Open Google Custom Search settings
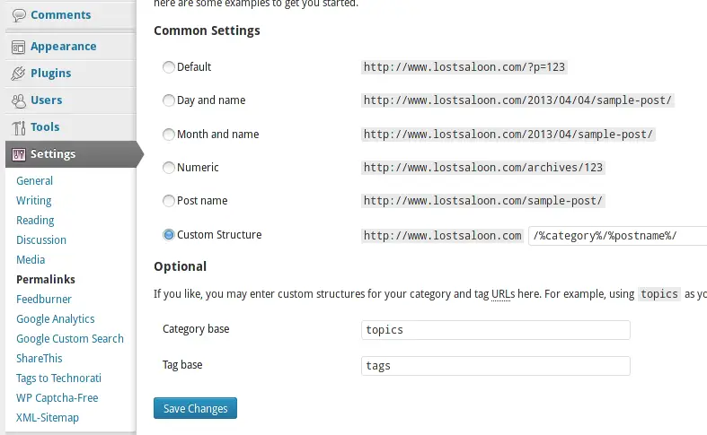Viewport: 707px width, 435px height. point(70,339)
